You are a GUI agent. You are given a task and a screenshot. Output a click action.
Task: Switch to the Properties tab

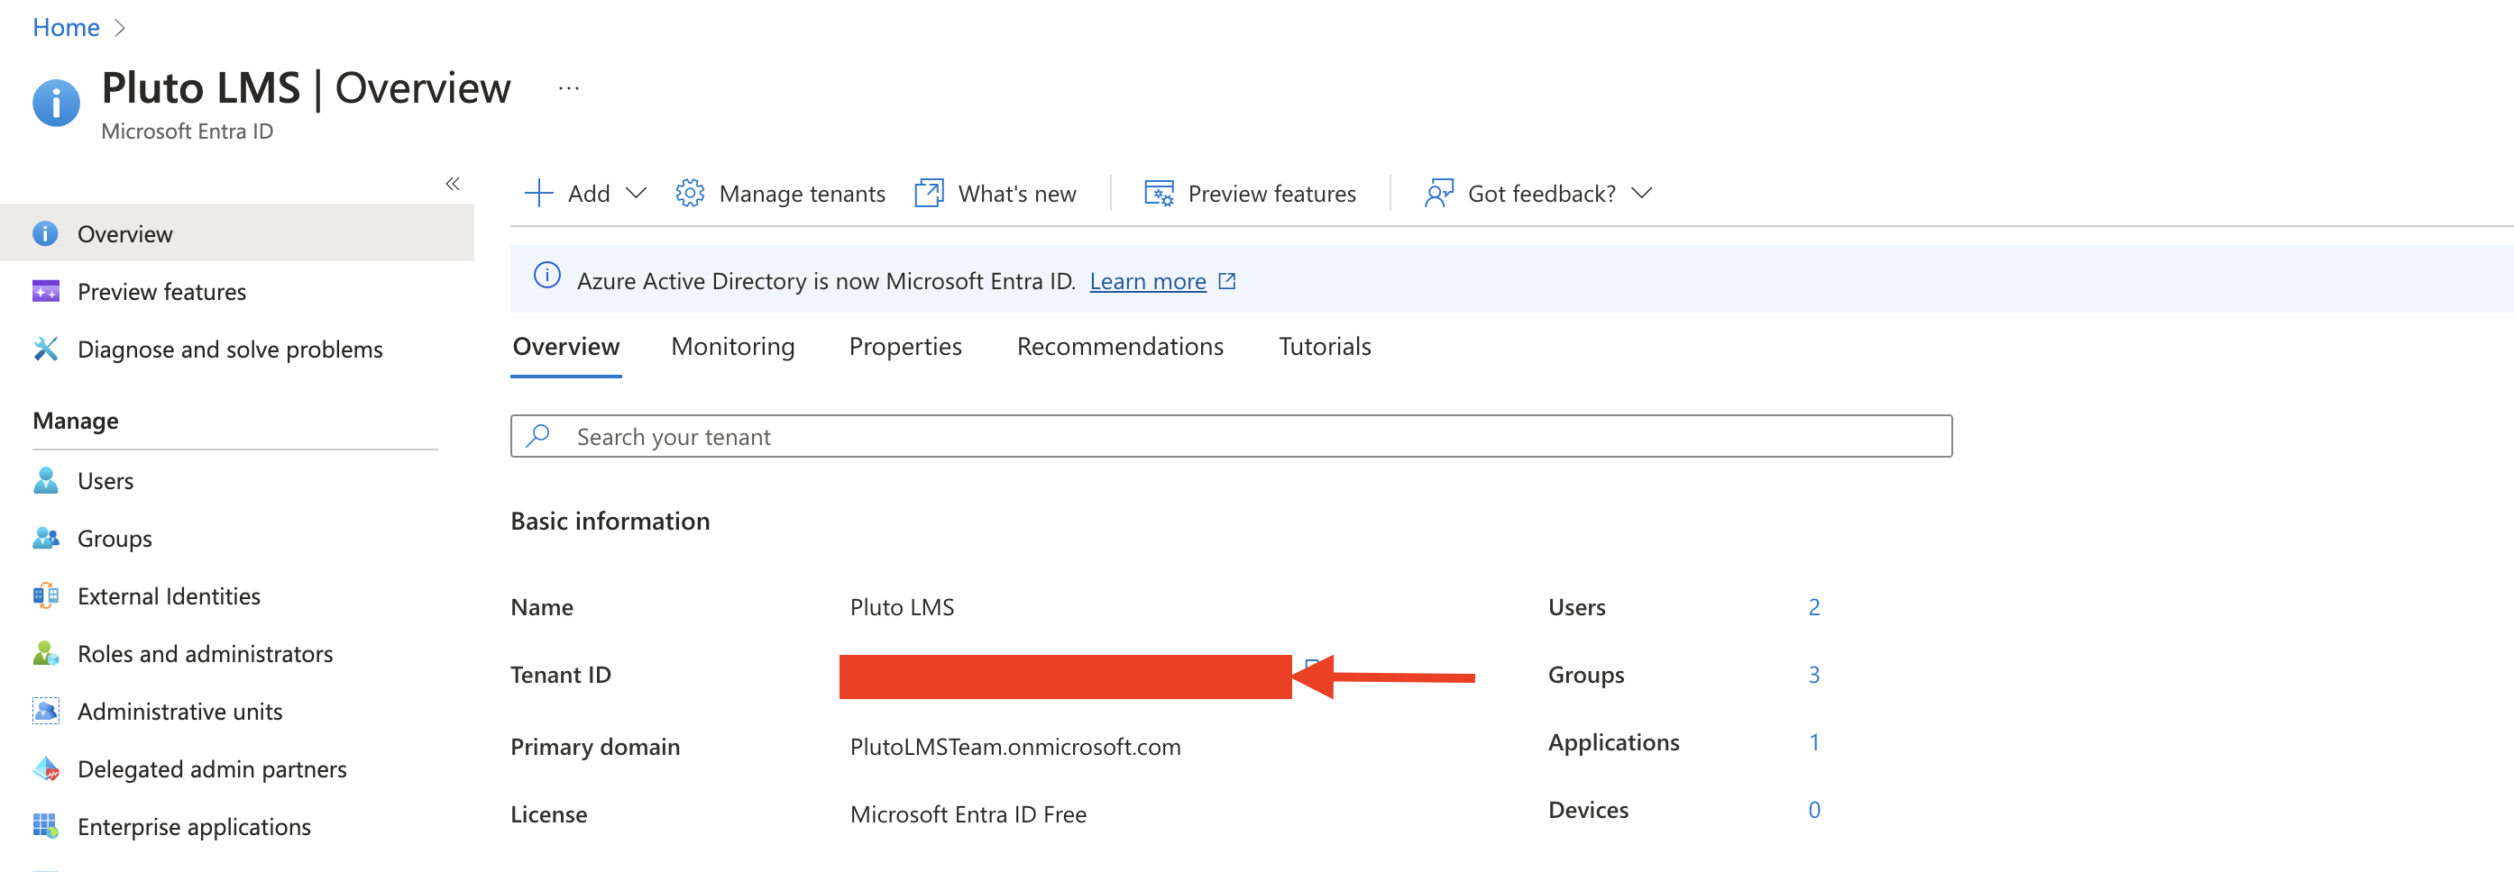point(904,346)
